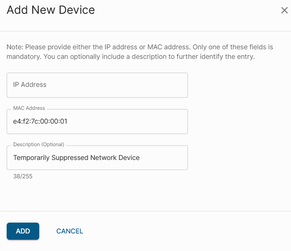Image resolution: width=291 pixels, height=251 pixels.
Task: Click the "MAC Address" floating label
Action: tap(29, 108)
